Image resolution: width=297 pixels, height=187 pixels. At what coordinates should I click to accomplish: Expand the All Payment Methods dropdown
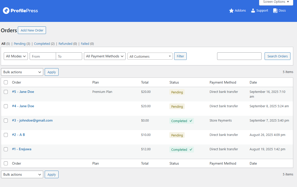[105, 56]
